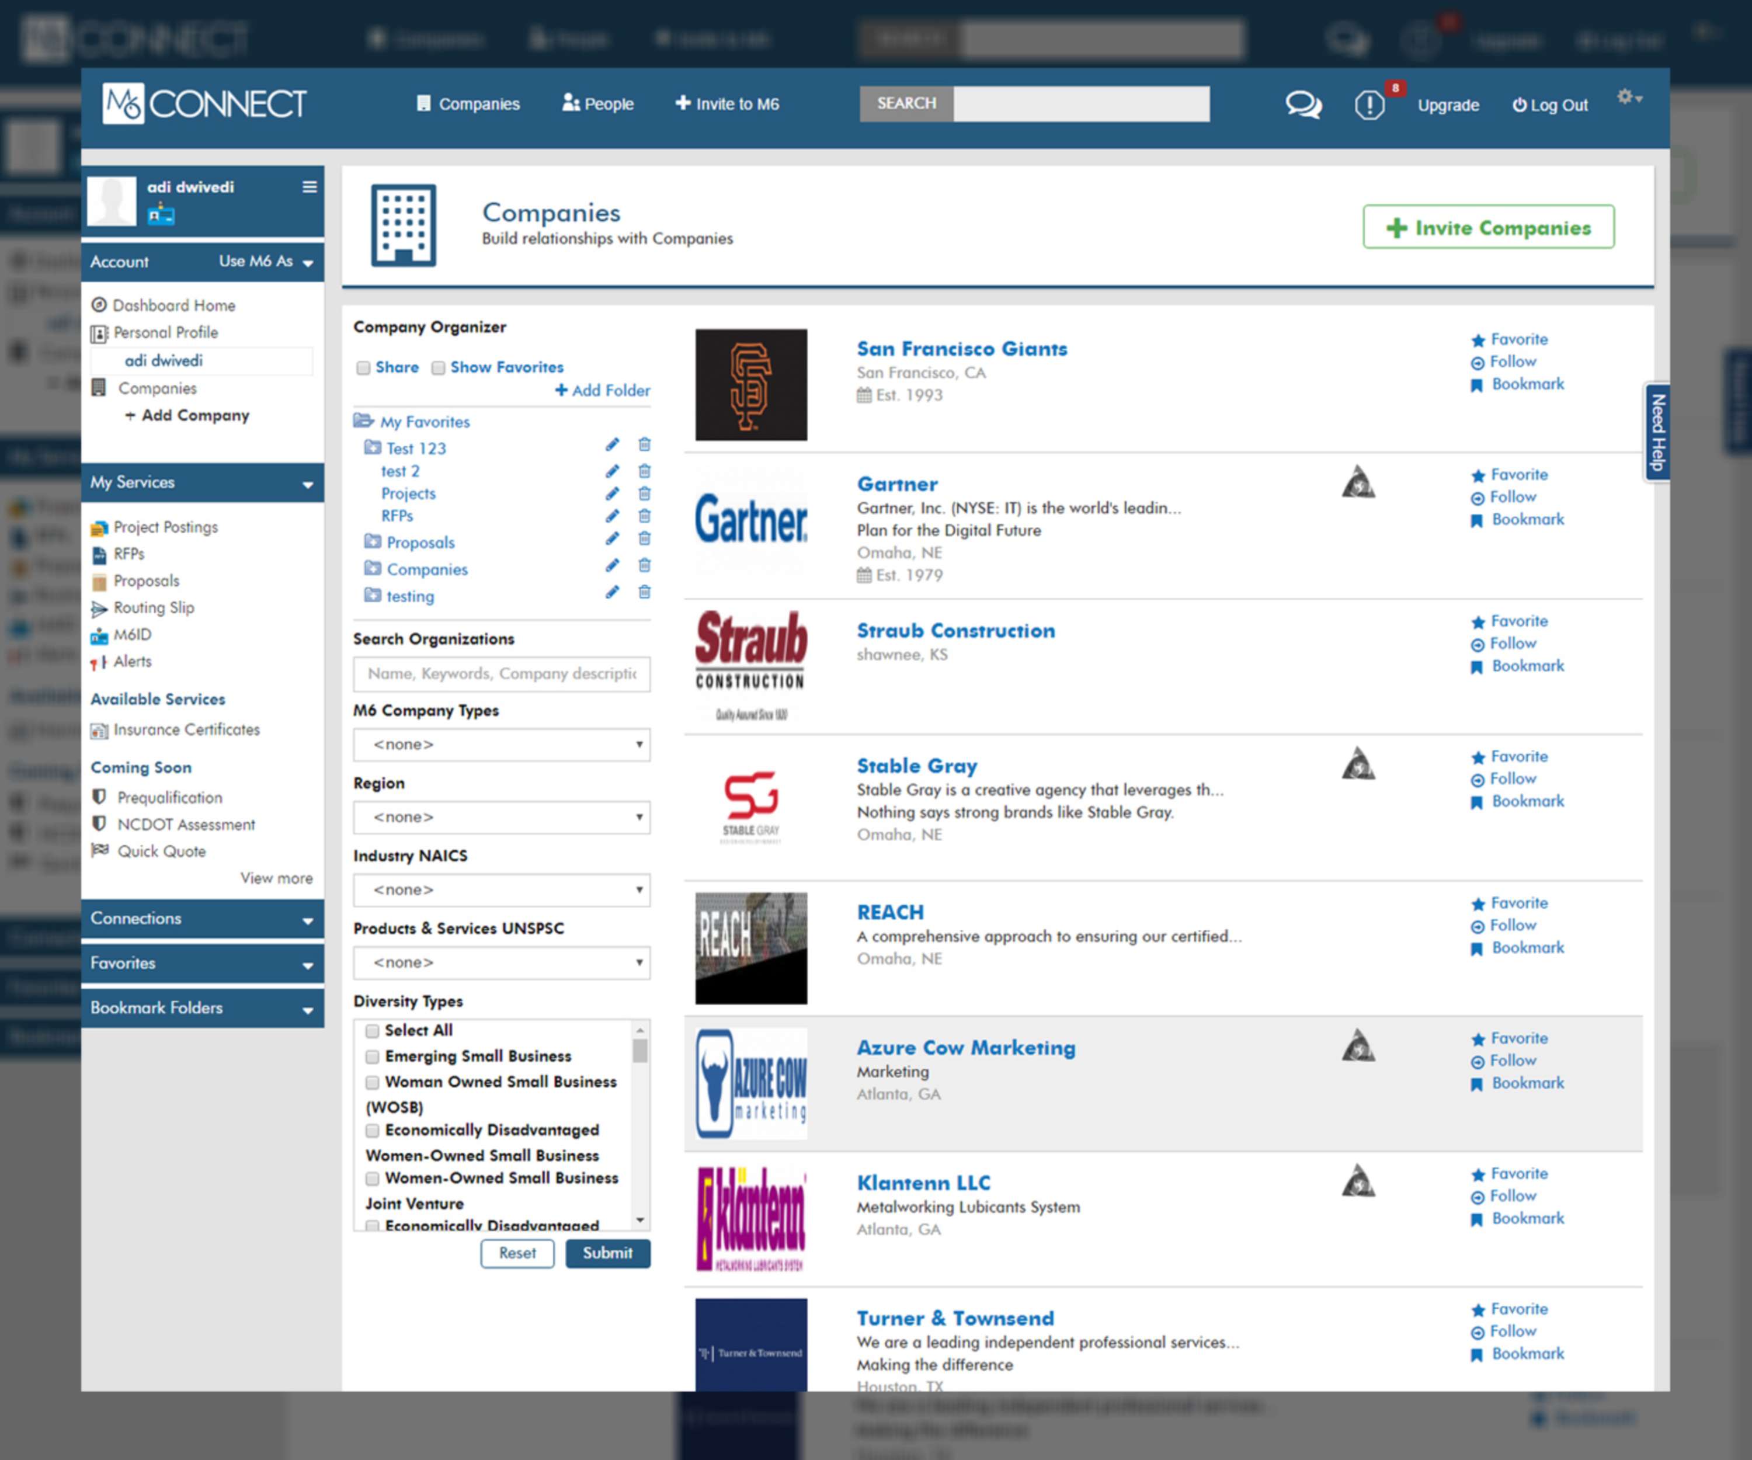Click the Invite Companies button
The width and height of the screenshot is (1752, 1460).
pos(1489,227)
